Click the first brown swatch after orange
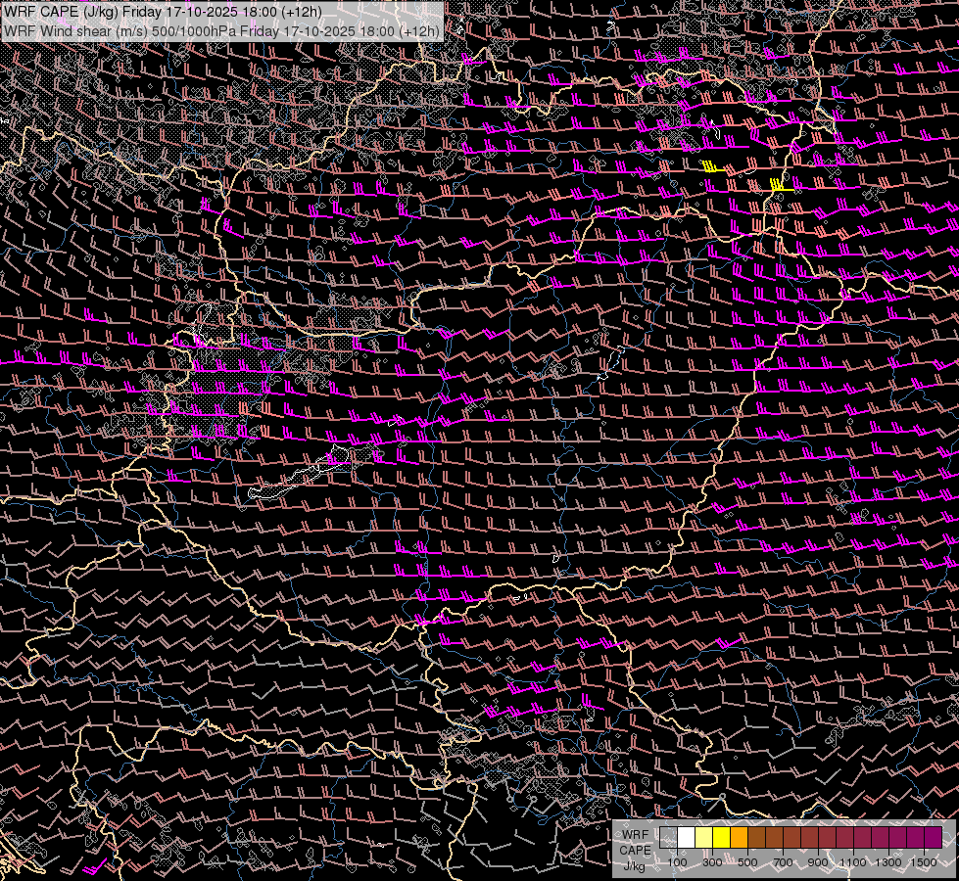Image resolution: width=959 pixels, height=881 pixels. pyautogui.click(x=756, y=837)
